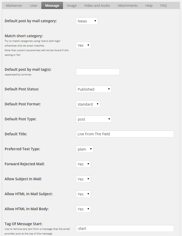Click the Tag Of Message Start field

click(125, 229)
